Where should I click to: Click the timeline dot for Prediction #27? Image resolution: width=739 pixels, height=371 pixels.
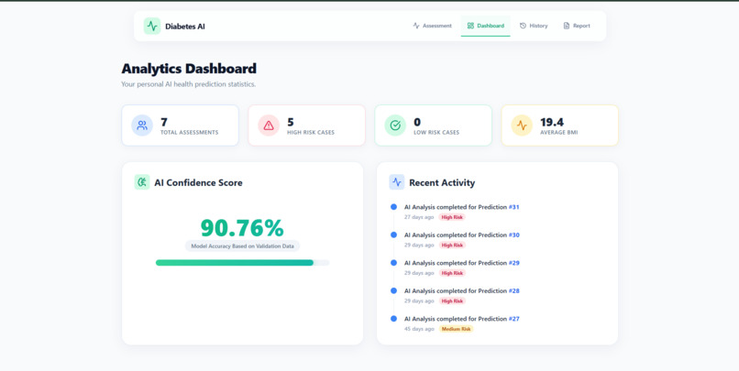pos(393,319)
